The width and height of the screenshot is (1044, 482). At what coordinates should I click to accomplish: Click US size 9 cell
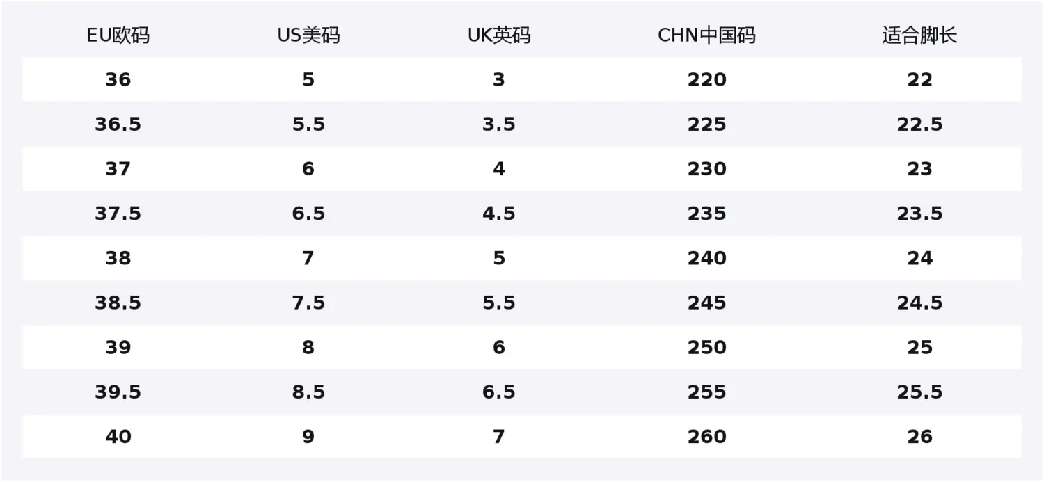[308, 437]
